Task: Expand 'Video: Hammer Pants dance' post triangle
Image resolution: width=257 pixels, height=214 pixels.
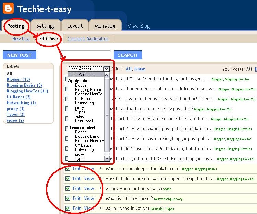Action: tap(101, 188)
